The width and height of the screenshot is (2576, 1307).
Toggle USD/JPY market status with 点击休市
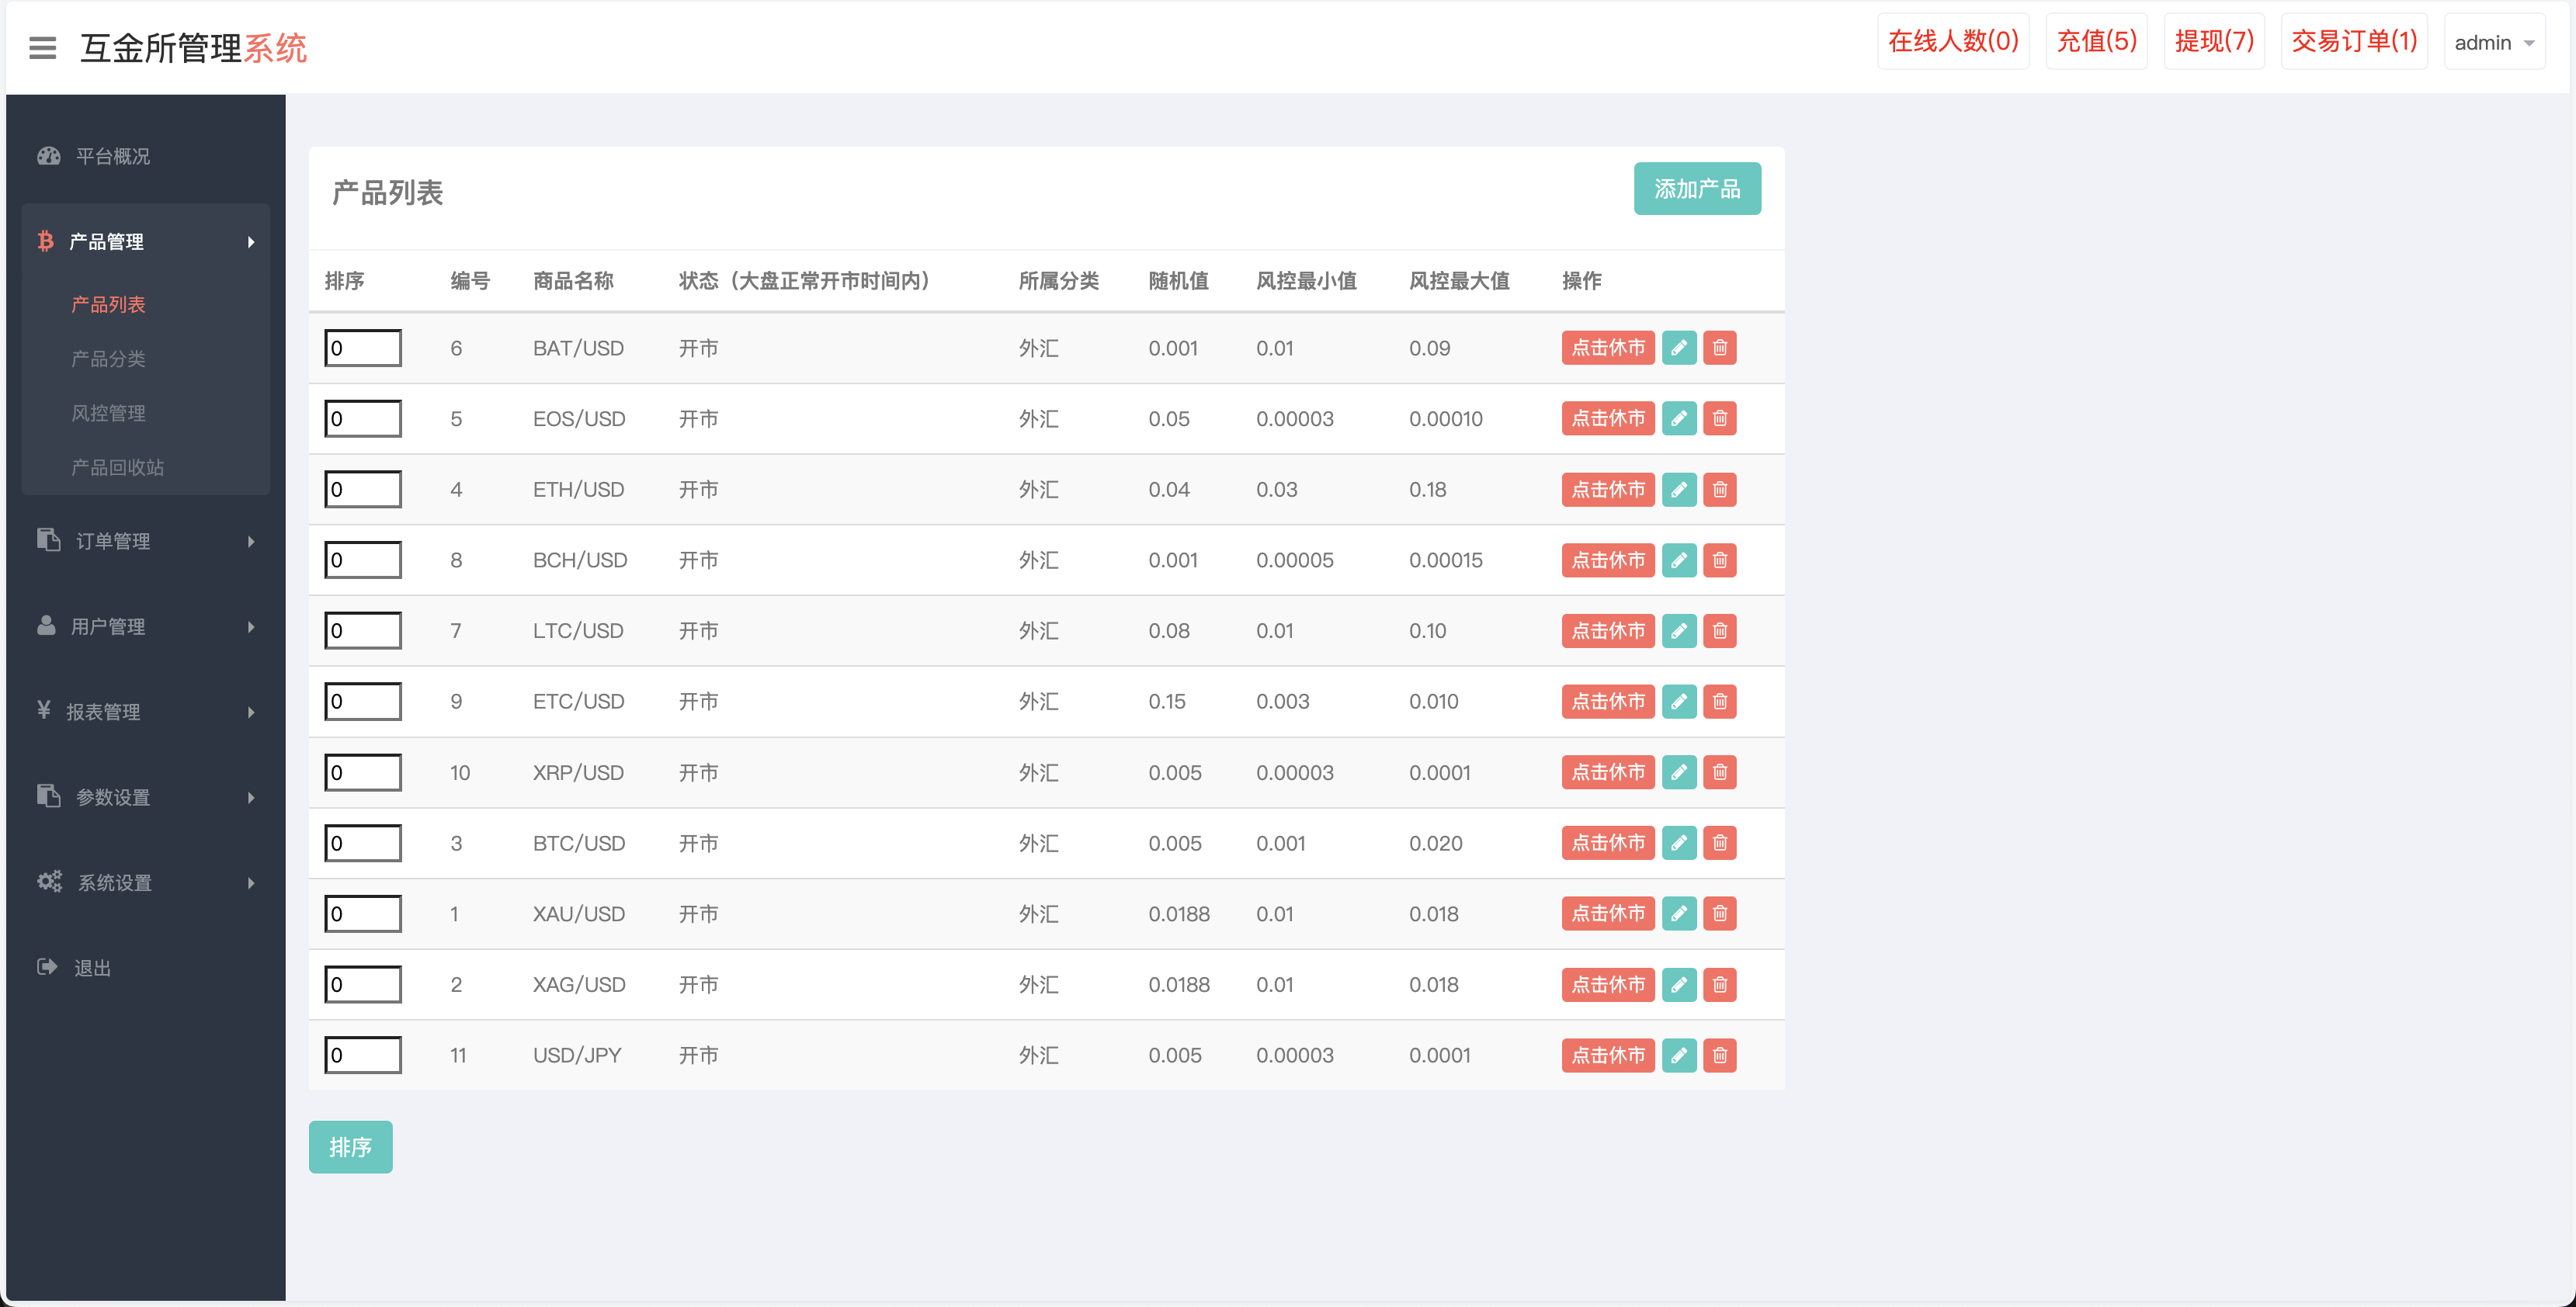tap(1607, 1055)
